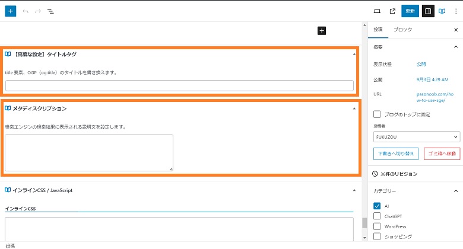
Task: Click the redo arrow icon
Action: pos(39,11)
